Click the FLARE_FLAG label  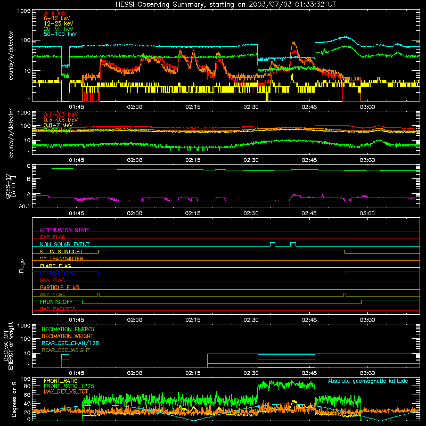[55, 266]
